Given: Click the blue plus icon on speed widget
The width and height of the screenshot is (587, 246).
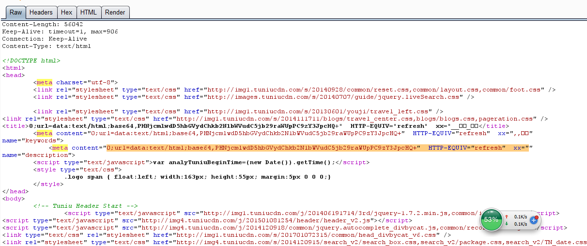Looking at the screenshot, I should (534, 220).
